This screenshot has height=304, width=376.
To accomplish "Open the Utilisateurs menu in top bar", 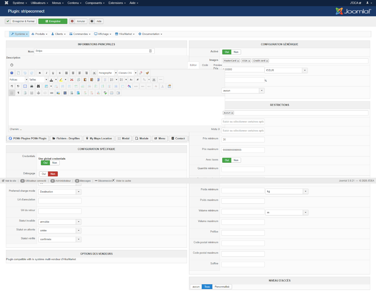I will pos(39,3).
